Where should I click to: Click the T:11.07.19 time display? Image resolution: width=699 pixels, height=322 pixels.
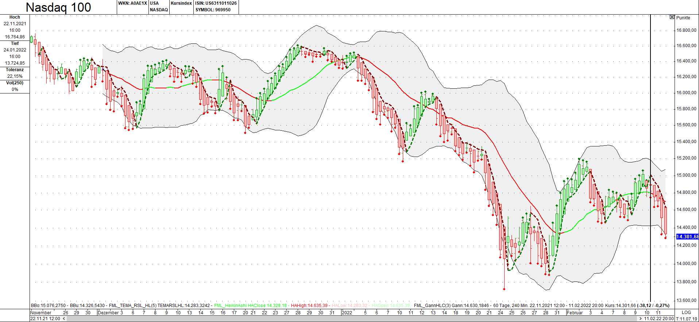[687, 319]
